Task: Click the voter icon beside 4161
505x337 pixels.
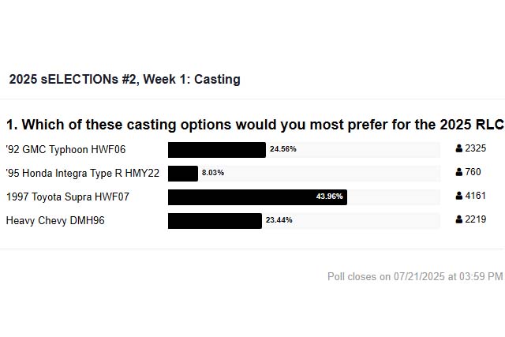Action: pos(459,196)
